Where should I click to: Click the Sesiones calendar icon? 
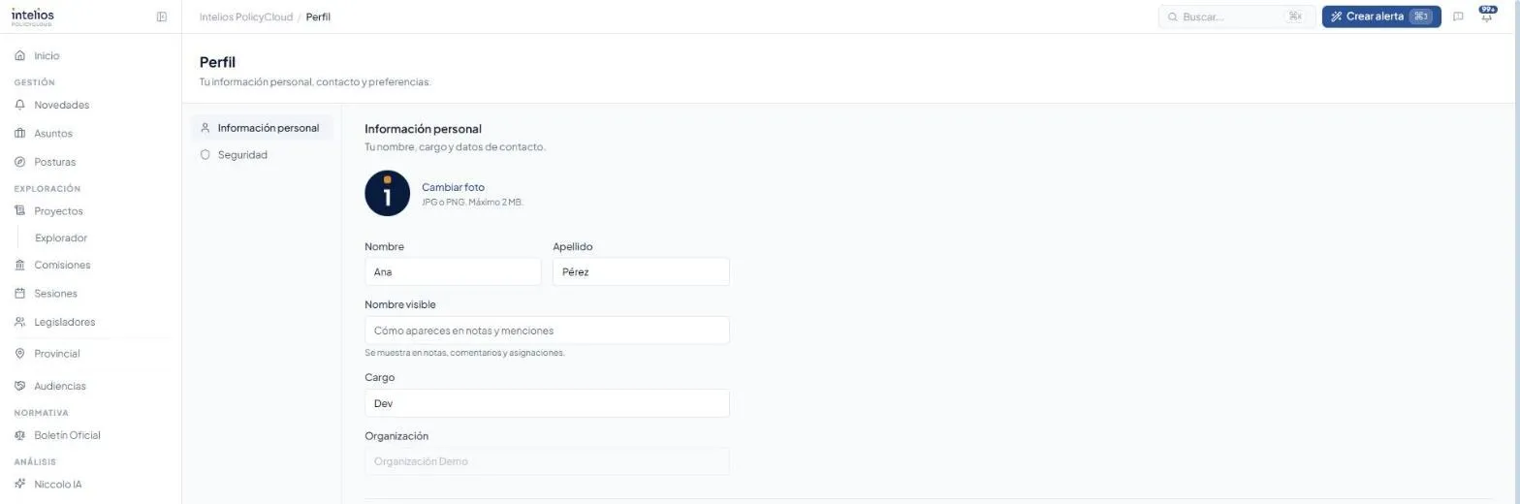pyautogui.click(x=19, y=293)
